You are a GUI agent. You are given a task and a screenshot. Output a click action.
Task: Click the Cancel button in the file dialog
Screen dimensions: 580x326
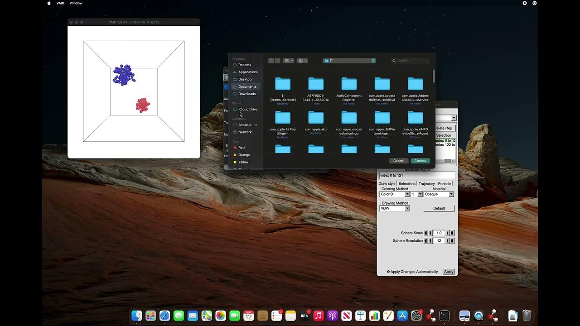399,161
